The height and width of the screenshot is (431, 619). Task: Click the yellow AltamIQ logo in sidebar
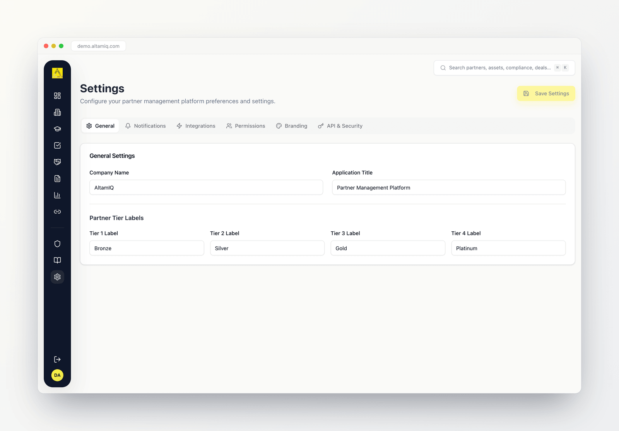[57, 73]
